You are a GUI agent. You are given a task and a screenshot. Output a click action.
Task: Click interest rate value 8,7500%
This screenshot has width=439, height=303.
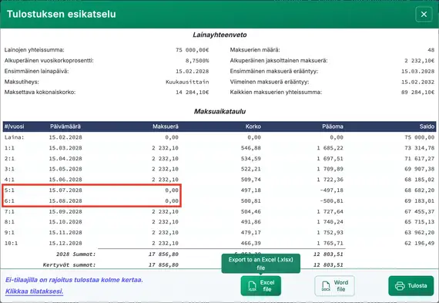(x=197, y=61)
